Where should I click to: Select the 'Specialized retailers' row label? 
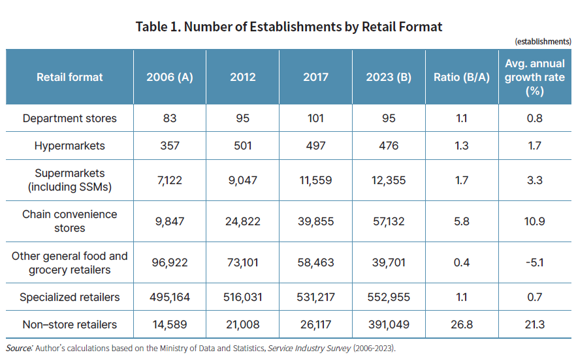[x=69, y=297]
